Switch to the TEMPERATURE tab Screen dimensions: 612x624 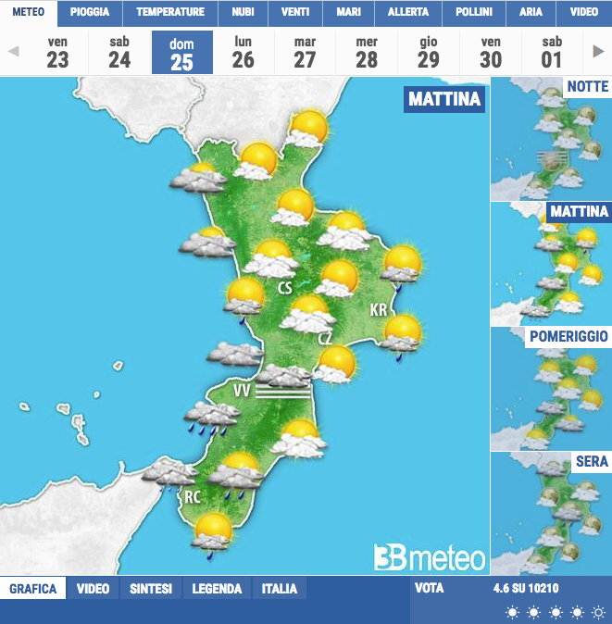[x=170, y=13]
